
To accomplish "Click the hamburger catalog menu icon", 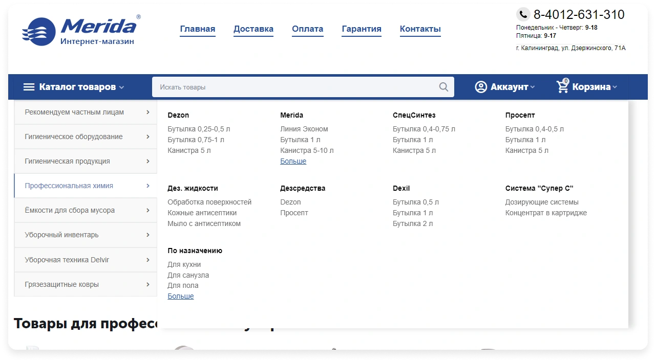I will coord(29,87).
